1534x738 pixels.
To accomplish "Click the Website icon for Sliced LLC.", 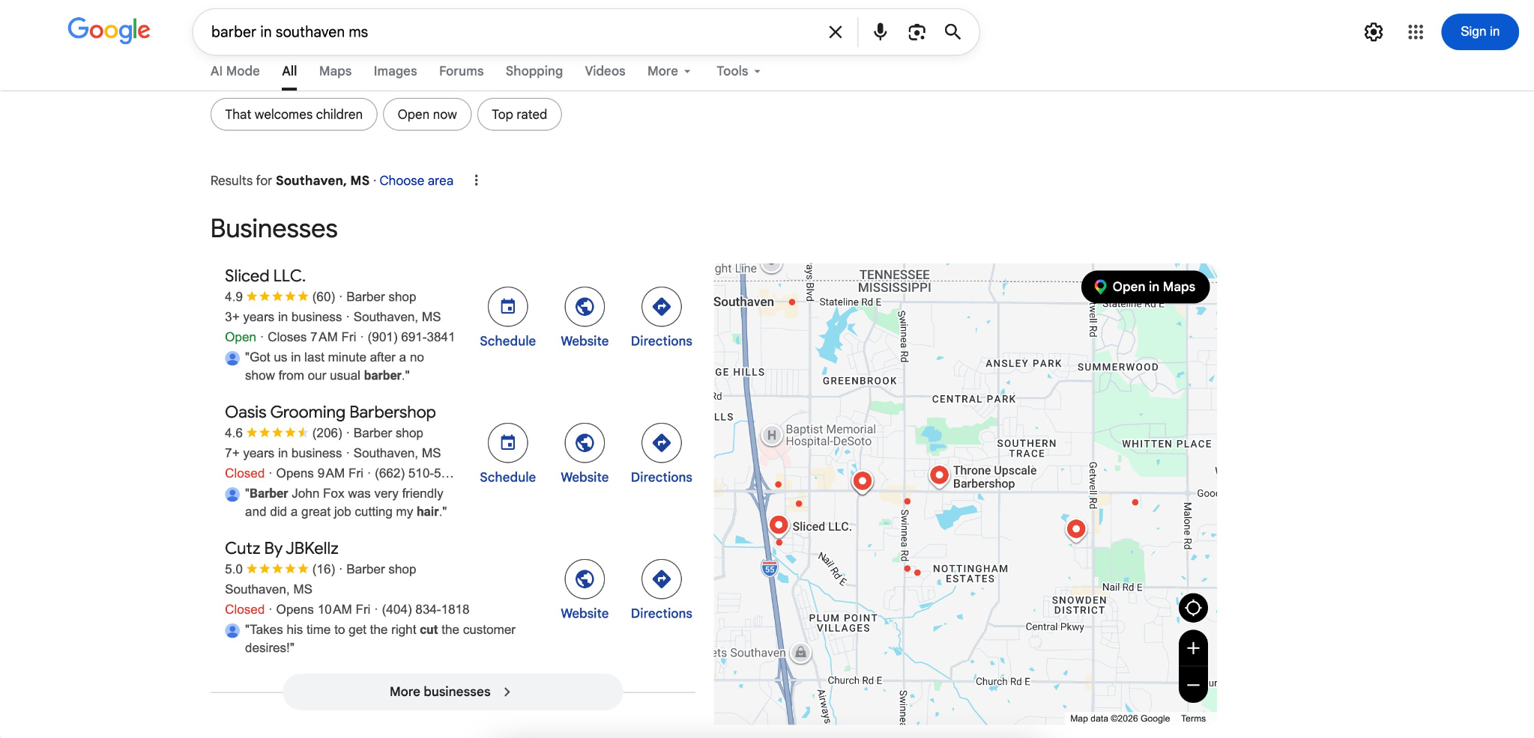I will coord(585,307).
